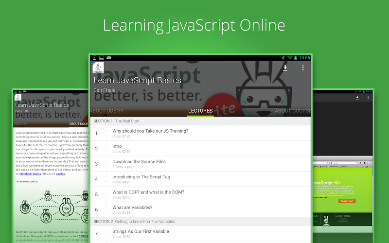Tap the dark video player area in right screen
This screenshot has height=243, width=389.
click(342, 128)
